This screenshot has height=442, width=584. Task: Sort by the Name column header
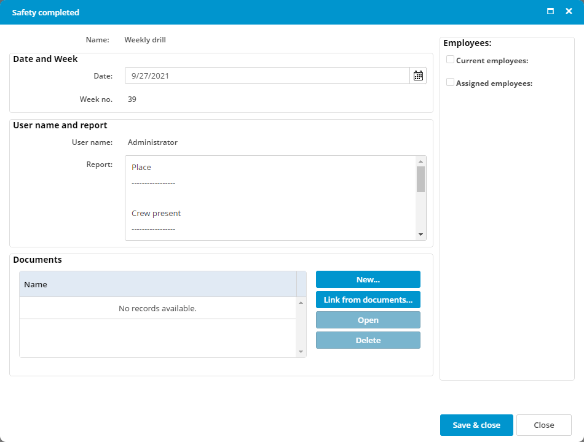158,284
